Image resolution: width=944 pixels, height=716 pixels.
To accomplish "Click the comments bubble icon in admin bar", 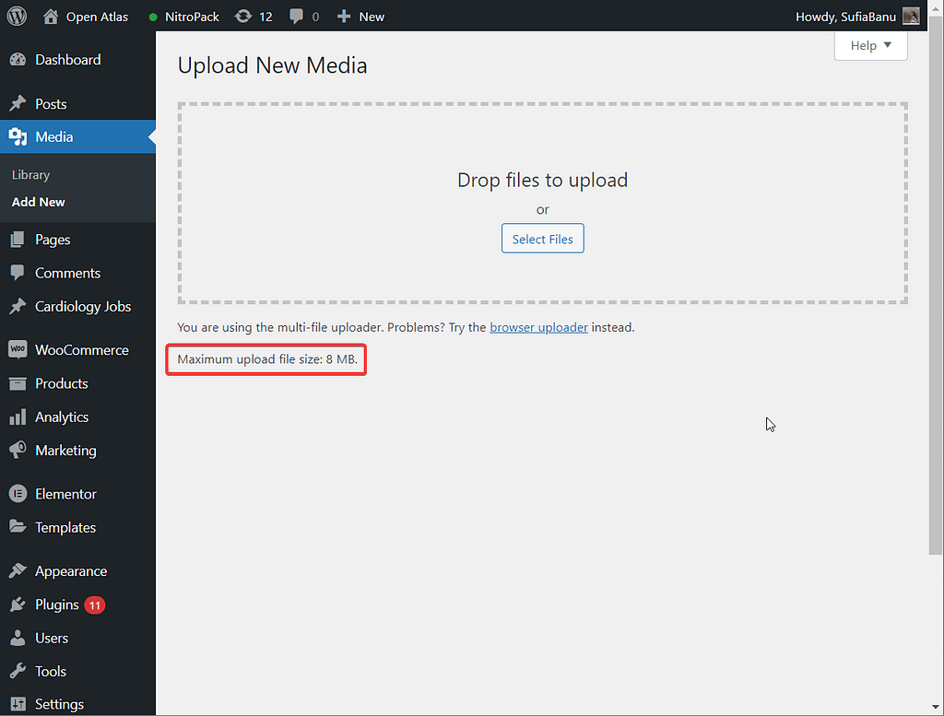I will pyautogui.click(x=295, y=16).
